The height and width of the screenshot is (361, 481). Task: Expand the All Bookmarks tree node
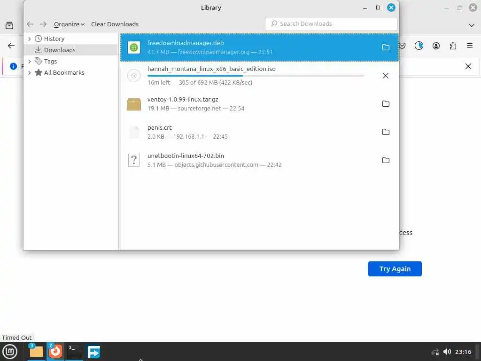[30, 73]
